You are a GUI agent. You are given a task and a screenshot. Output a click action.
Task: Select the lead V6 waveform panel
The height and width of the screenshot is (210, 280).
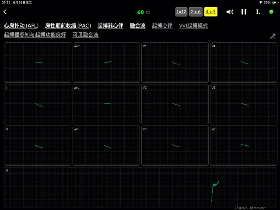pos(244,146)
